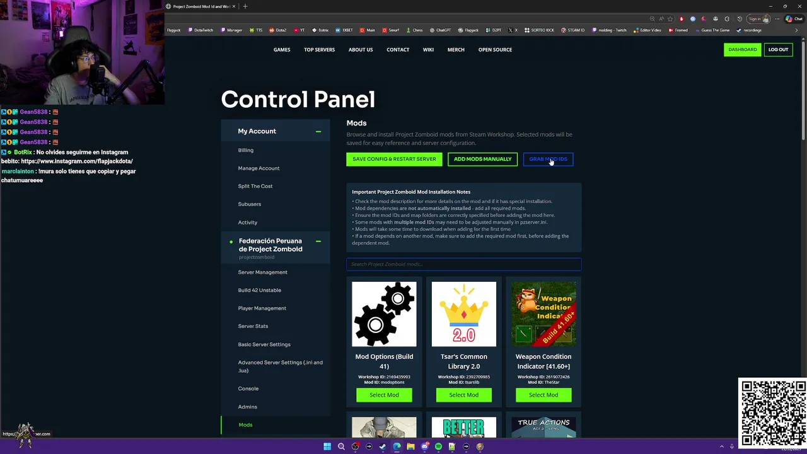
Task: Open the Chess bookmark
Action: pos(415,30)
